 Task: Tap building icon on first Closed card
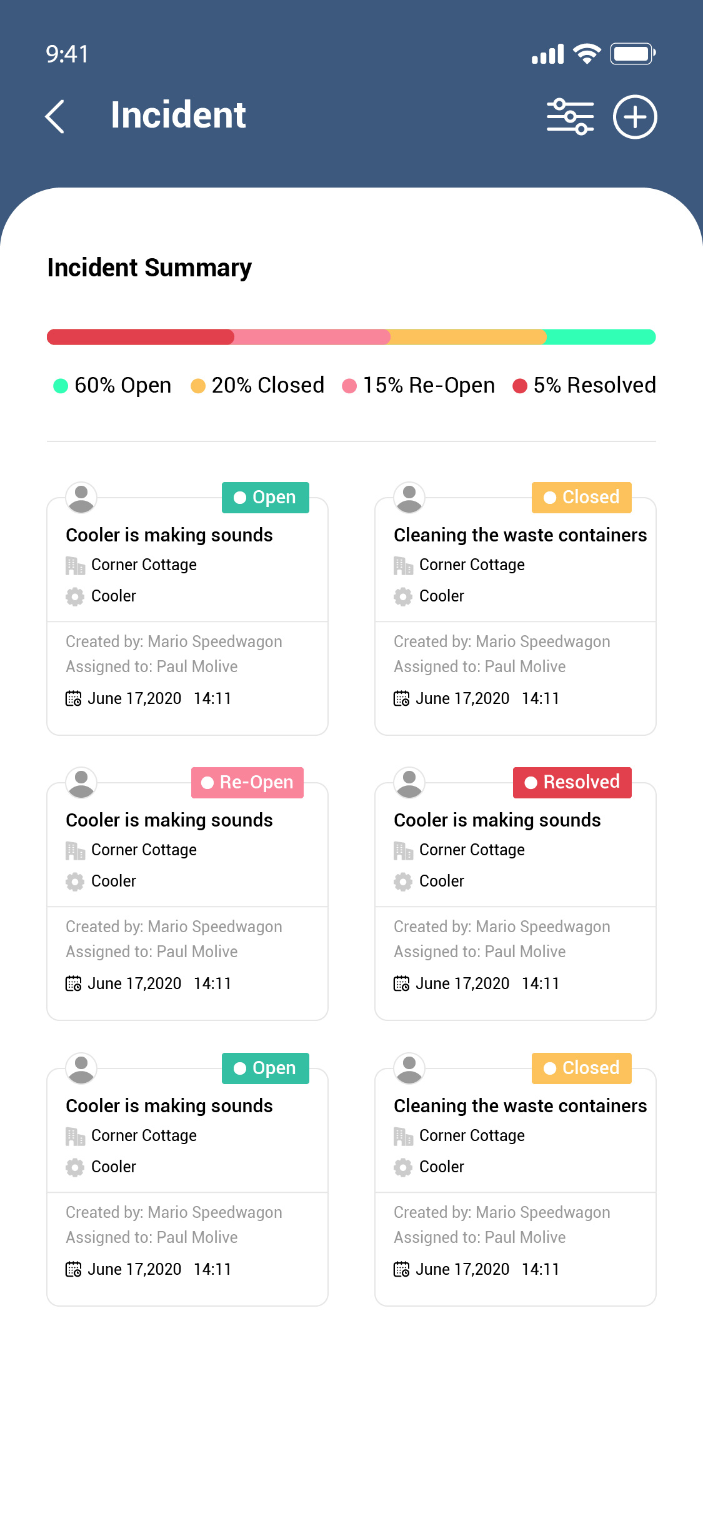(403, 565)
